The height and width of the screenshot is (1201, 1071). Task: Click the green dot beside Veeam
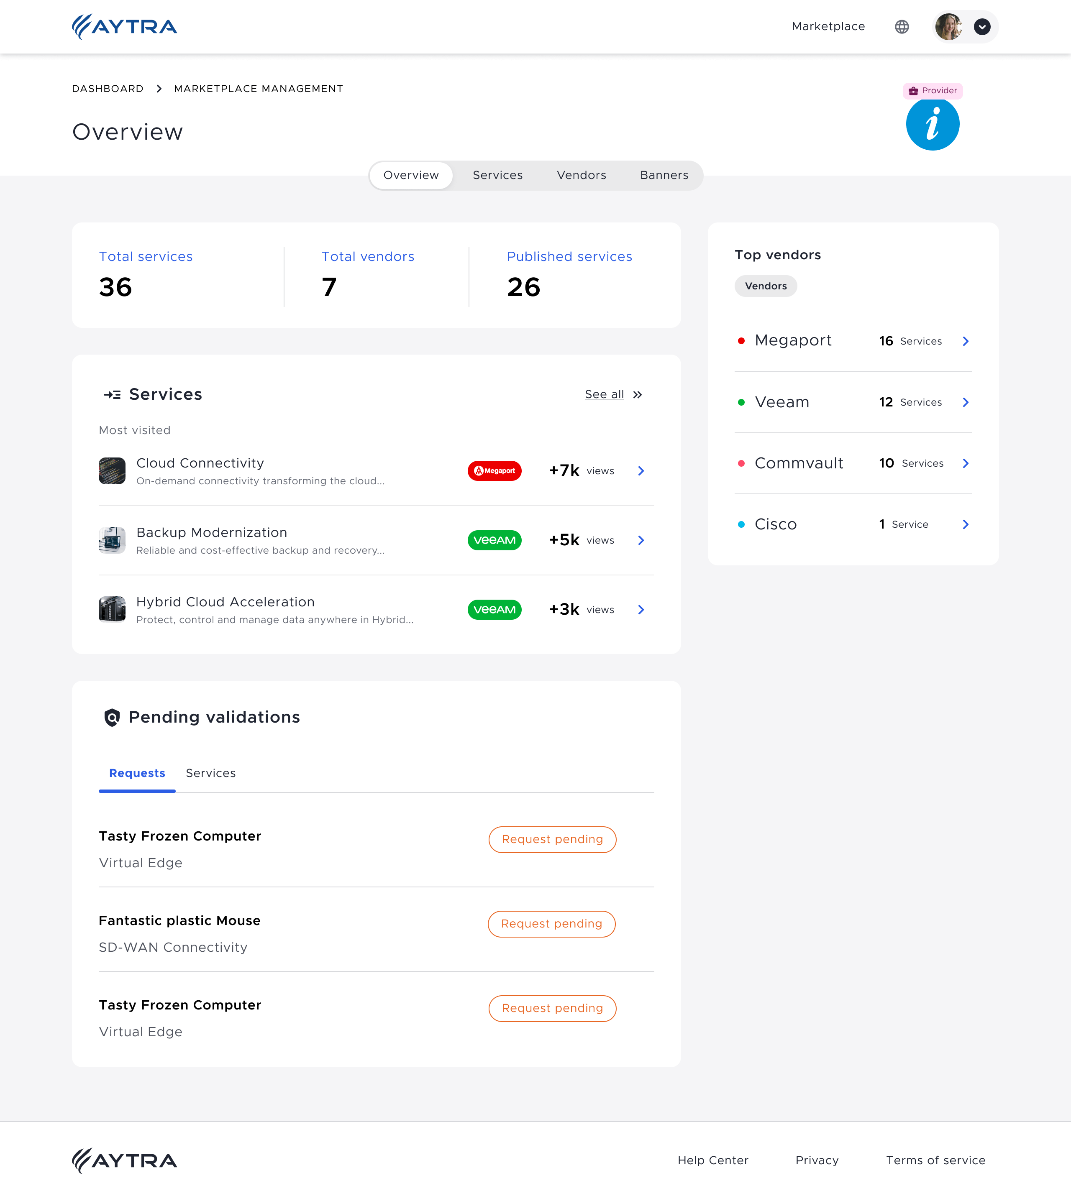tap(741, 402)
